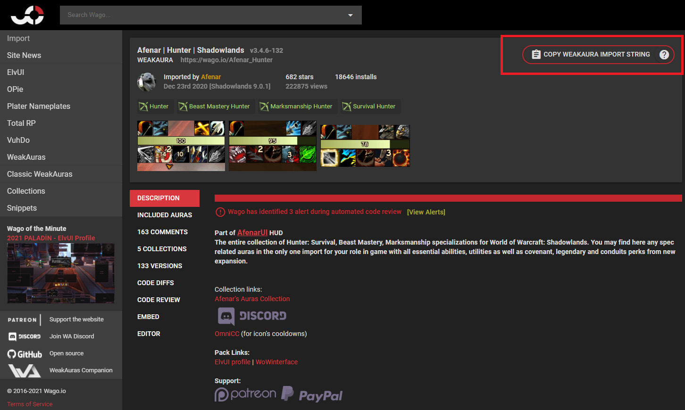Switch to the Description tab
This screenshot has width=685, height=410.
pyautogui.click(x=165, y=198)
